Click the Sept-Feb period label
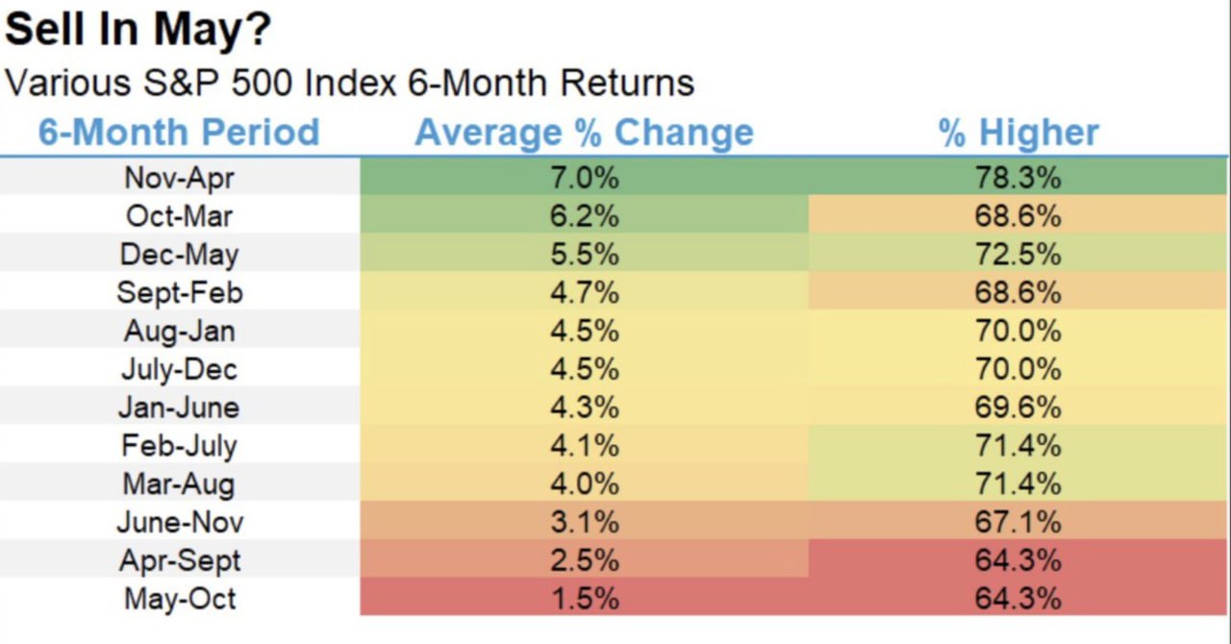 point(180,292)
